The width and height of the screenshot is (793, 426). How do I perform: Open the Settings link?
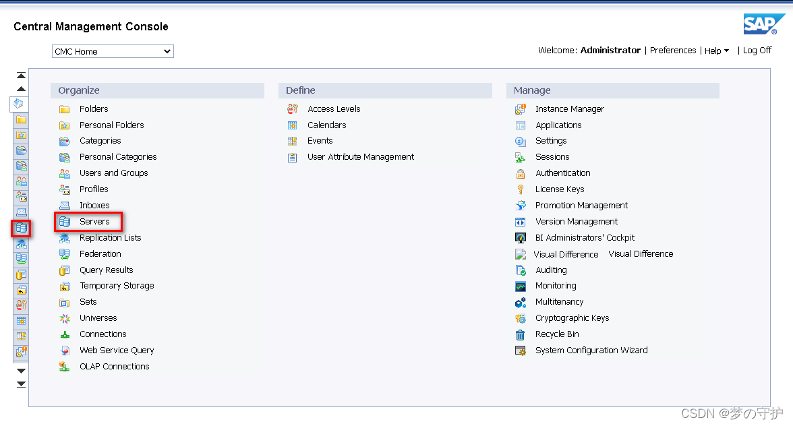pyautogui.click(x=551, y=140)
